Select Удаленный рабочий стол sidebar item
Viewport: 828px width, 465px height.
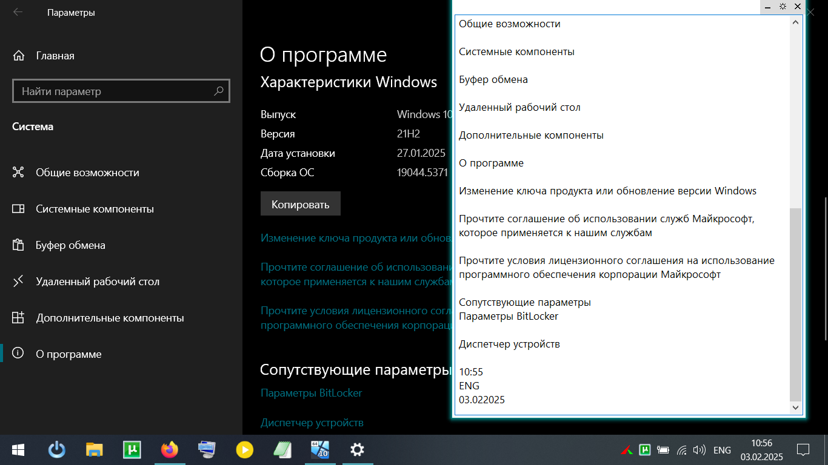(97, 282)
